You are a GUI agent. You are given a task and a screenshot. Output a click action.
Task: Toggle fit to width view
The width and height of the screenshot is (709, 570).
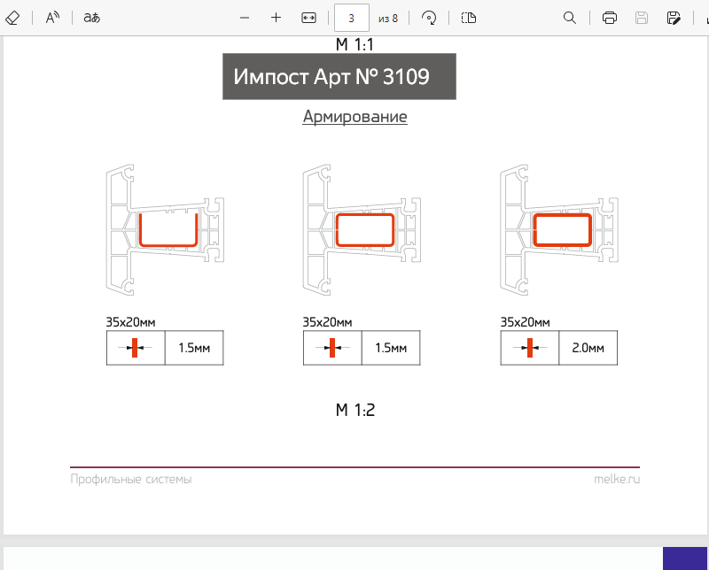tap(308, 18)
